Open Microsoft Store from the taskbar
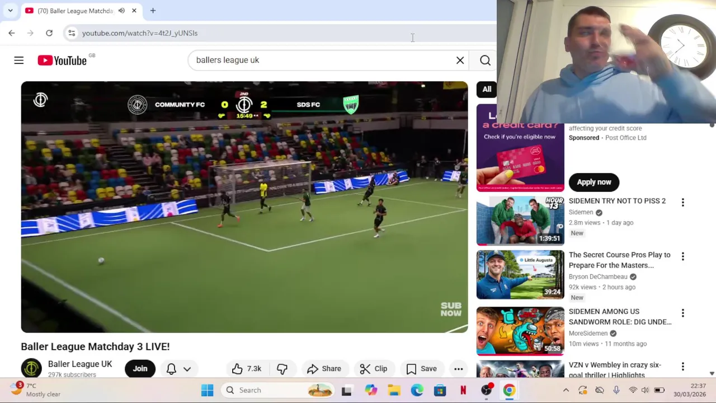This screenshot has width=716, height=403. 440,390
